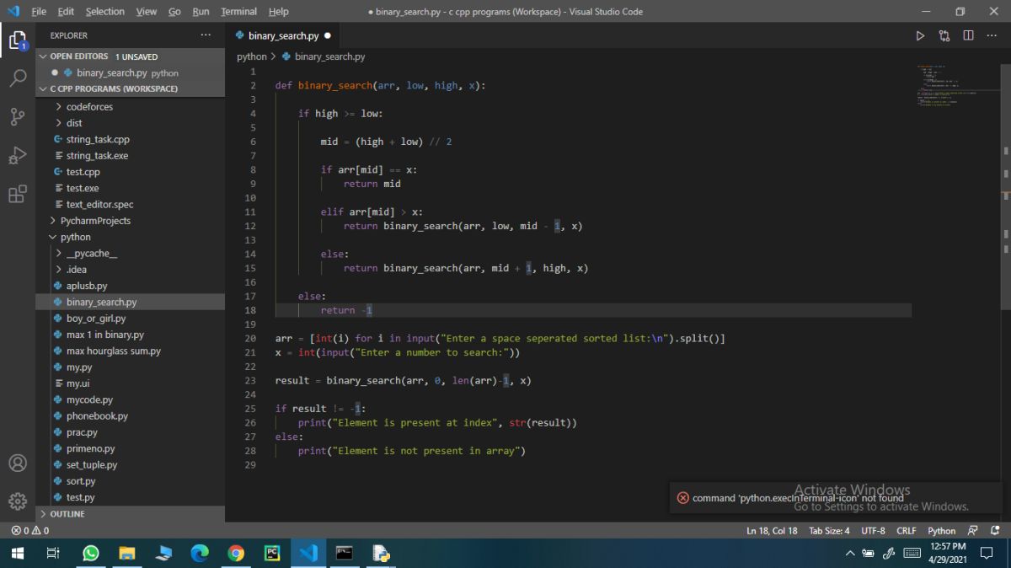Open the Help menu
Image resolution: width=1011 pixels, height=568 pixels.
pos(278,11)
